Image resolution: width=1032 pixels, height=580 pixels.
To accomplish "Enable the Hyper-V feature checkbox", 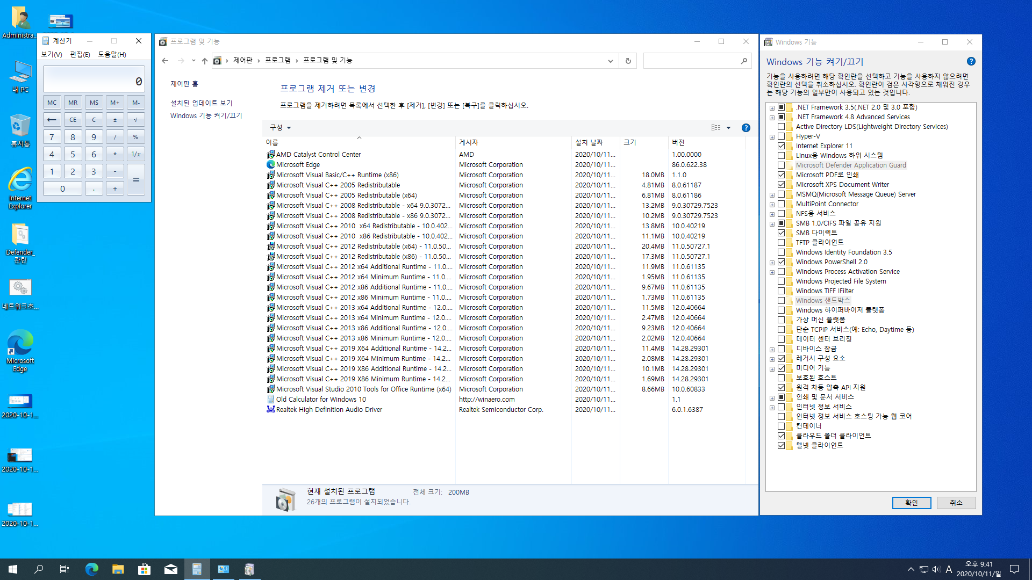I will 781,136.
